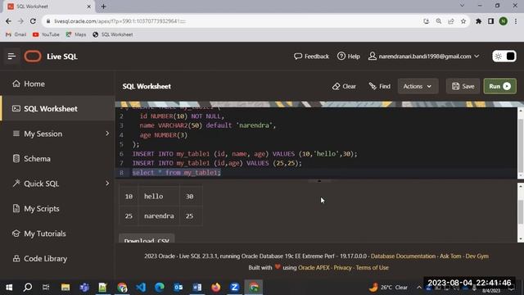Open Microsoft Word from taskbar
The image size is (524, 295).
point(197,288)
